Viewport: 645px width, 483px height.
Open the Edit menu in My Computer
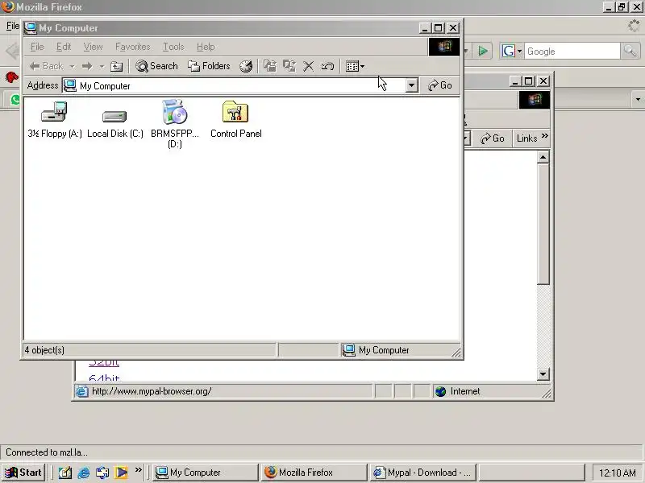point(64,47)
